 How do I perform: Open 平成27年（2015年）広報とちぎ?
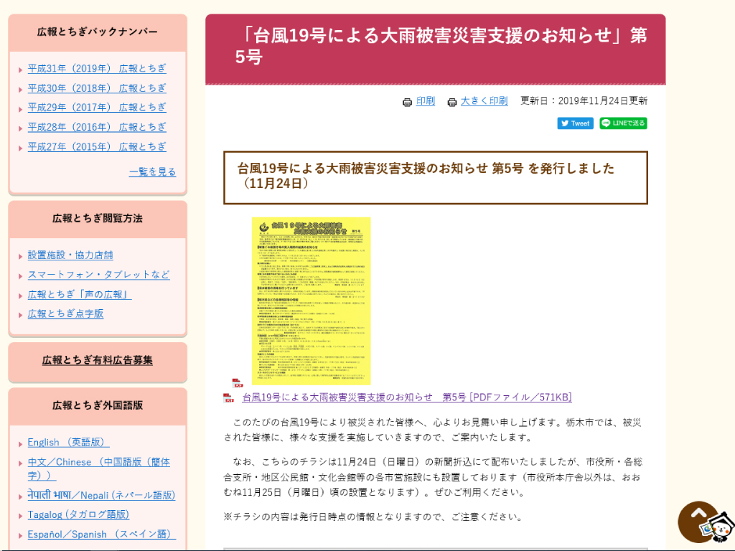point(97,146)
